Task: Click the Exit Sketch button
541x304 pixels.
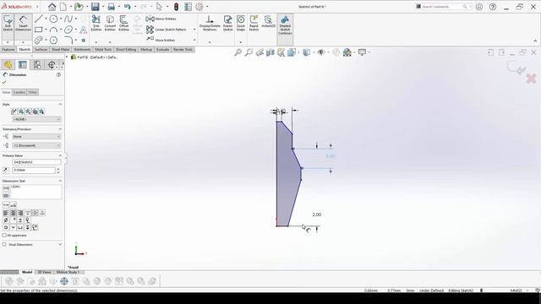Action: (8, 24)
